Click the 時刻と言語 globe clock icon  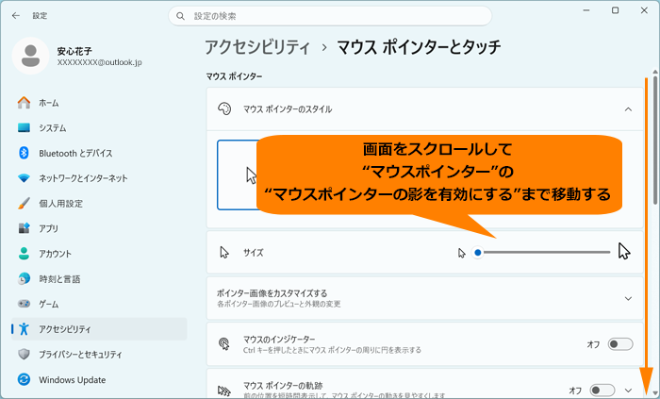click(x=24, y=278)
